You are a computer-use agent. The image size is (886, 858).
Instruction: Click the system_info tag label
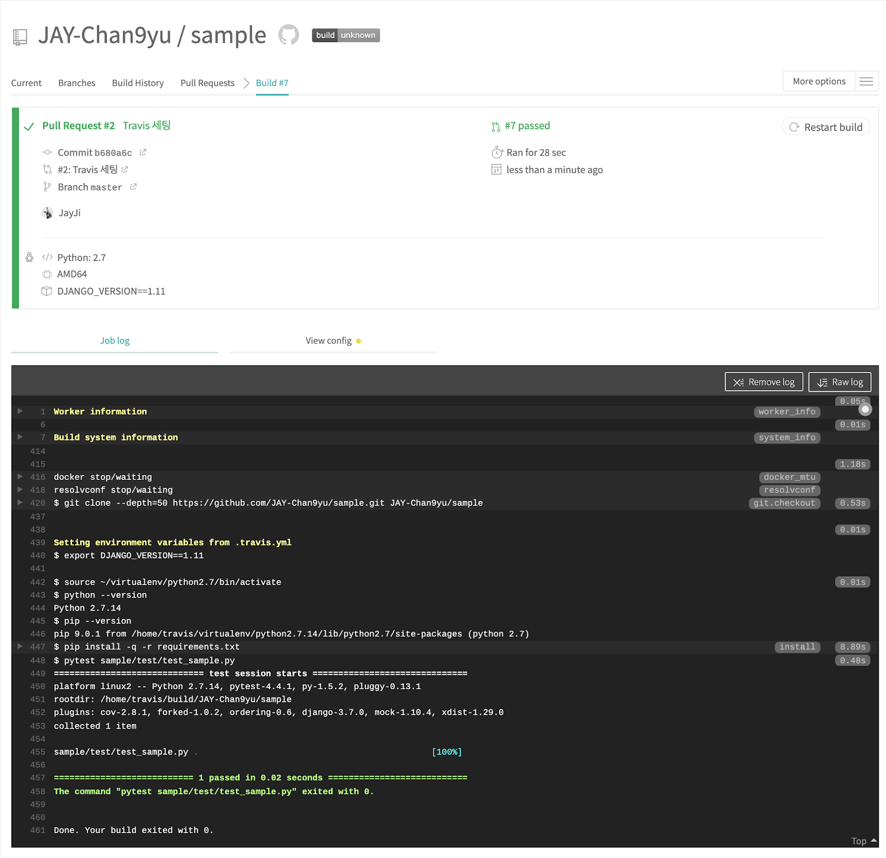(787, 437)
